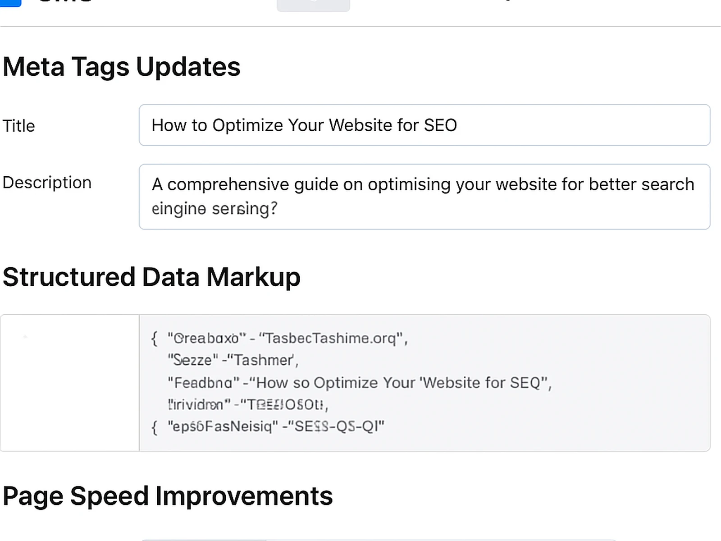The height and width of the screenshot is (541, 721).
Task: Select the Structured Data Markup heading
Action: (151, 277)
